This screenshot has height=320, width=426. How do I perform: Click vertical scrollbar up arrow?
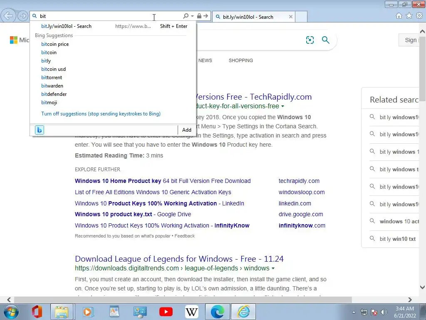click(423, 31)
